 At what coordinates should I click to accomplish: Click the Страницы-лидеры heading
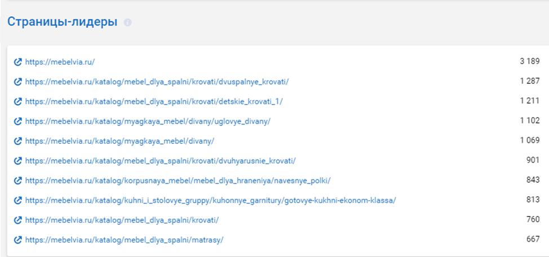pos(63,22)
